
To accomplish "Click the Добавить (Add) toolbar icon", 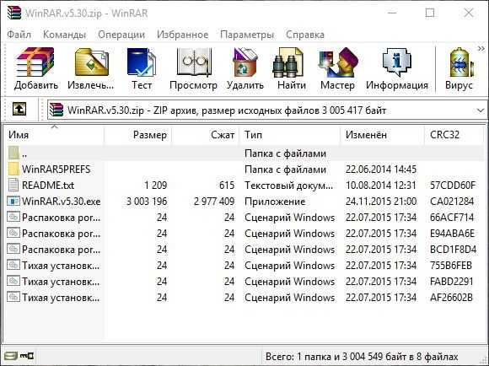I will point(35,62).
